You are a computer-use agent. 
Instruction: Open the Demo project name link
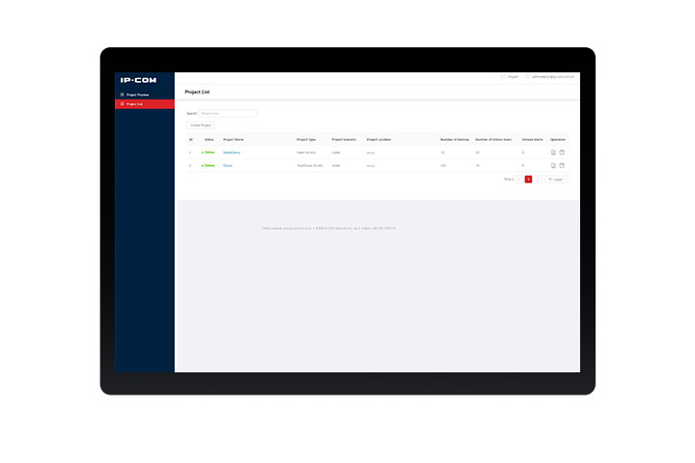point(228,165)
